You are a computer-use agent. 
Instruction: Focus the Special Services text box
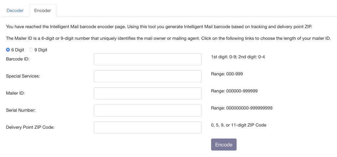[x=147, y=76]
